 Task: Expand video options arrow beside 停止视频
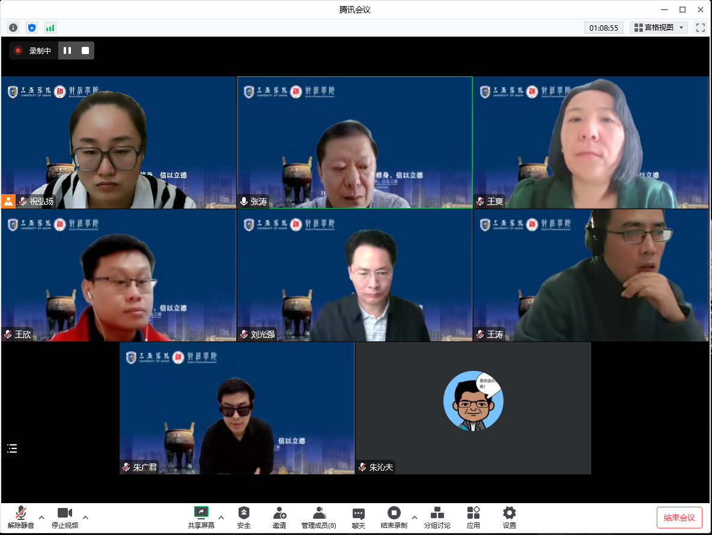[85, 517]
